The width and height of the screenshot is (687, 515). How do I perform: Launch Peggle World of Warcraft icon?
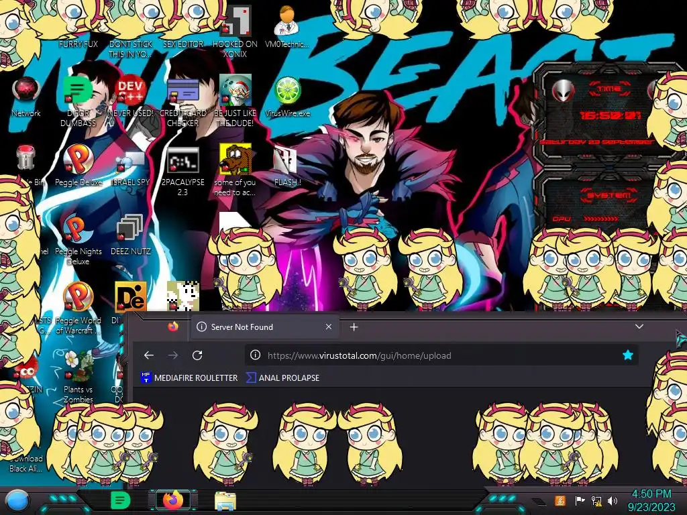(x=78, y=297)
